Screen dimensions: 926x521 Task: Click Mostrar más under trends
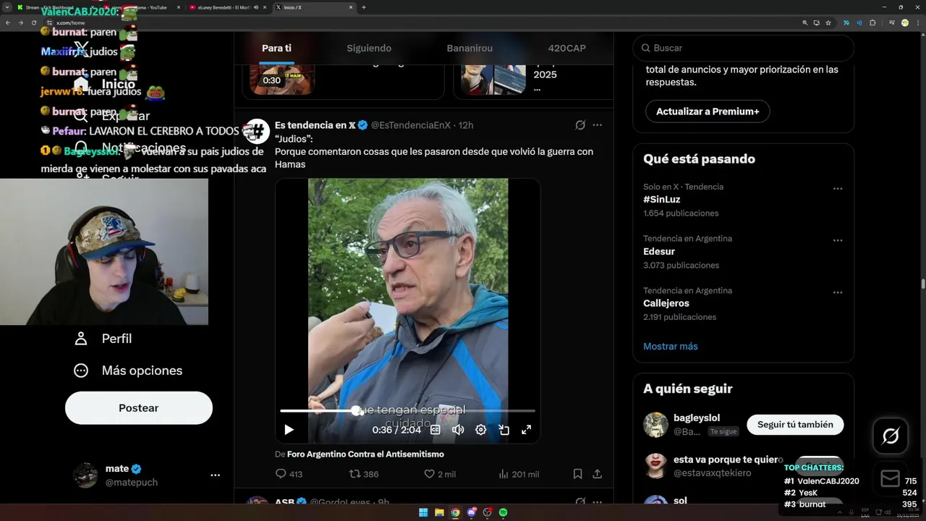point(671,346)
